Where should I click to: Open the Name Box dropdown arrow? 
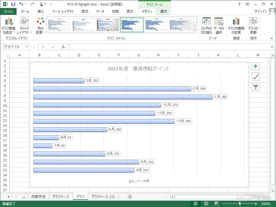(27, 47)
